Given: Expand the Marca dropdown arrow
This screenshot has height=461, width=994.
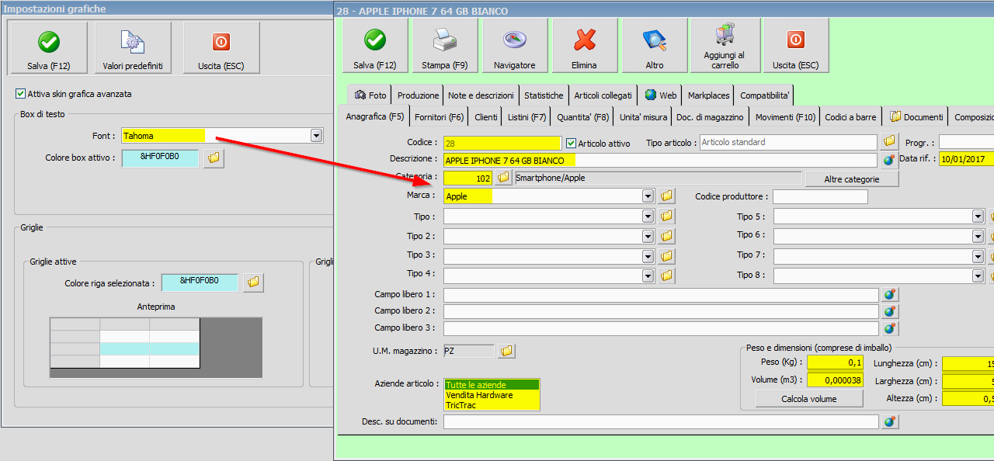Looking at the screenshot, I should coord(648,196).
